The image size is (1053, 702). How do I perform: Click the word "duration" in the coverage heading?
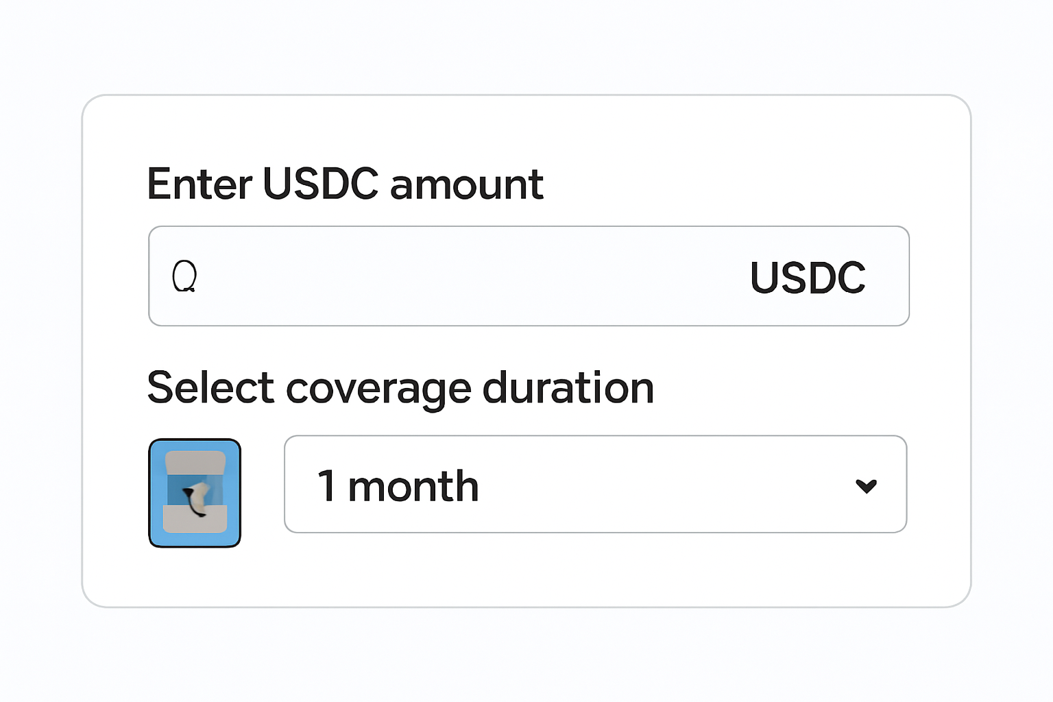[x=568, y=388]
